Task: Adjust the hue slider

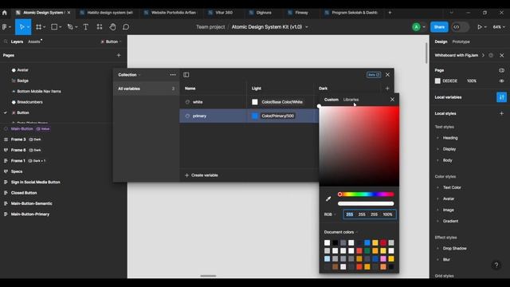Action: coord(366,195)
